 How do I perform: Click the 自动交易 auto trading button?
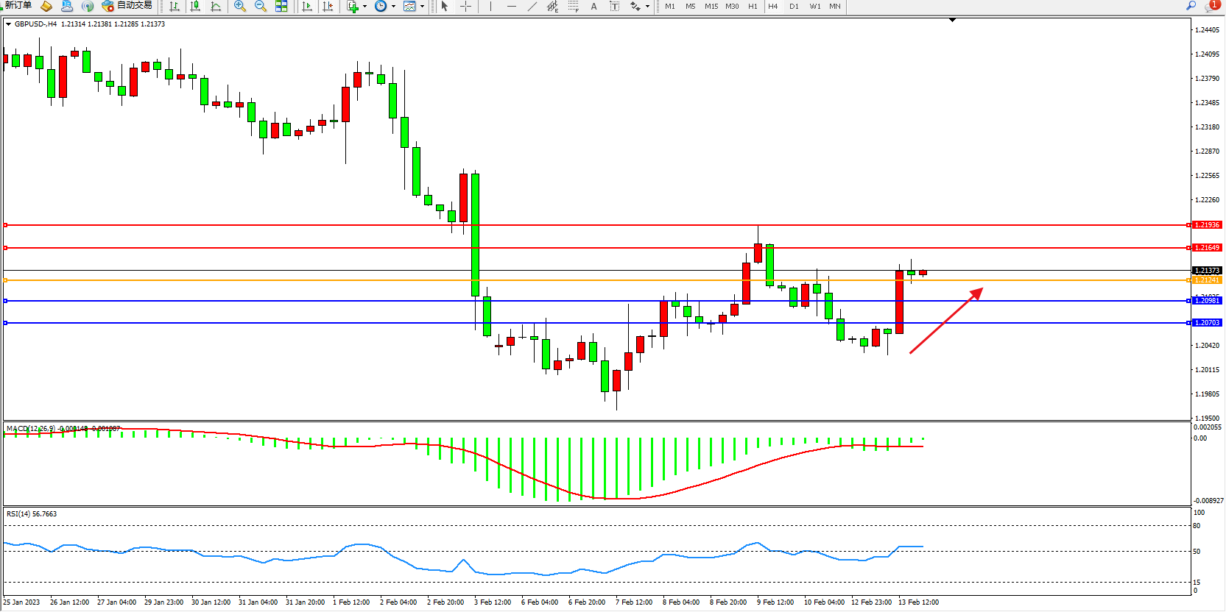(127, 6)
